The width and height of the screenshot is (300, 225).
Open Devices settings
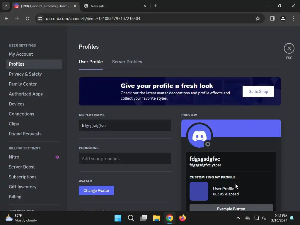pos(34,104)
